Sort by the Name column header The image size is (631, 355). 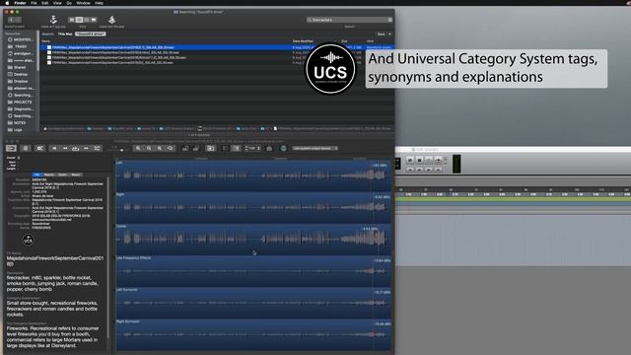(x=46, y=41)
